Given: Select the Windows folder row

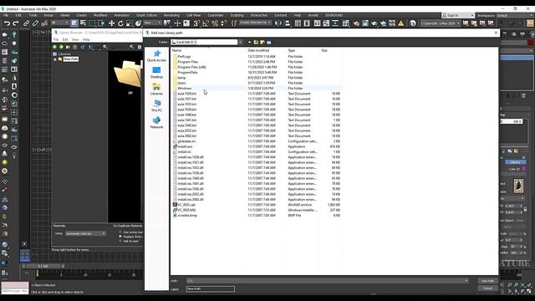Looking at the screenshot, I should click(x=257, y=88).
